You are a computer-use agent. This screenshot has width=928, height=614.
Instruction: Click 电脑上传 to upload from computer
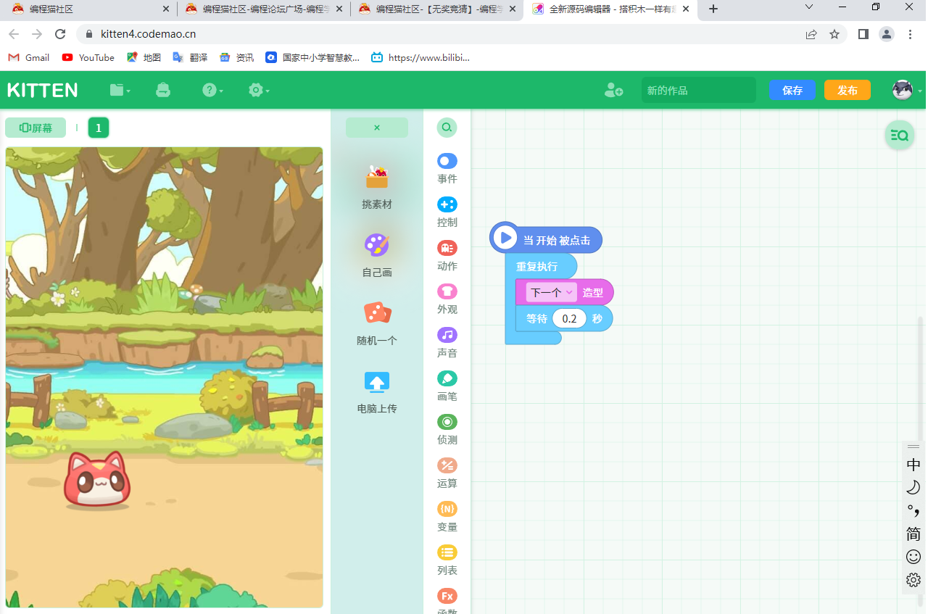pyautogui.click(x=377, y=391)
